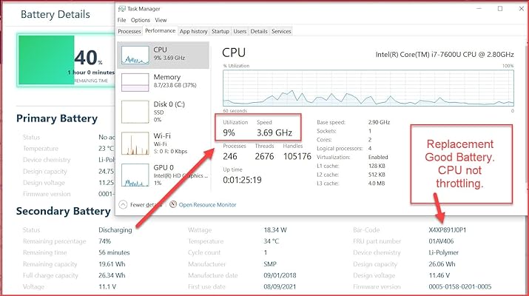
Task: Click the 0:01:25:19 up time value
Action: click(242, 180)
